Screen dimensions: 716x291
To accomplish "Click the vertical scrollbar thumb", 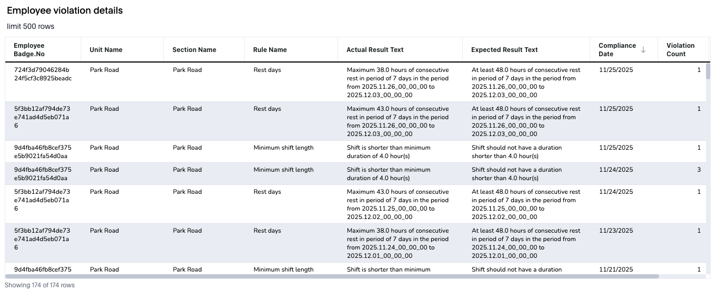I will [708, 71].
